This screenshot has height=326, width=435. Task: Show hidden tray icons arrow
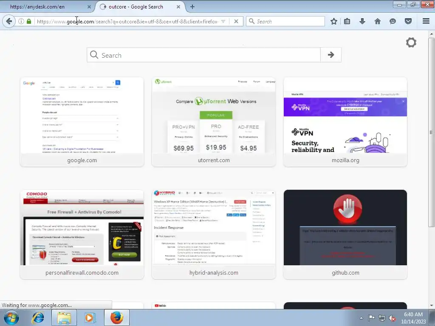[361, 318]
